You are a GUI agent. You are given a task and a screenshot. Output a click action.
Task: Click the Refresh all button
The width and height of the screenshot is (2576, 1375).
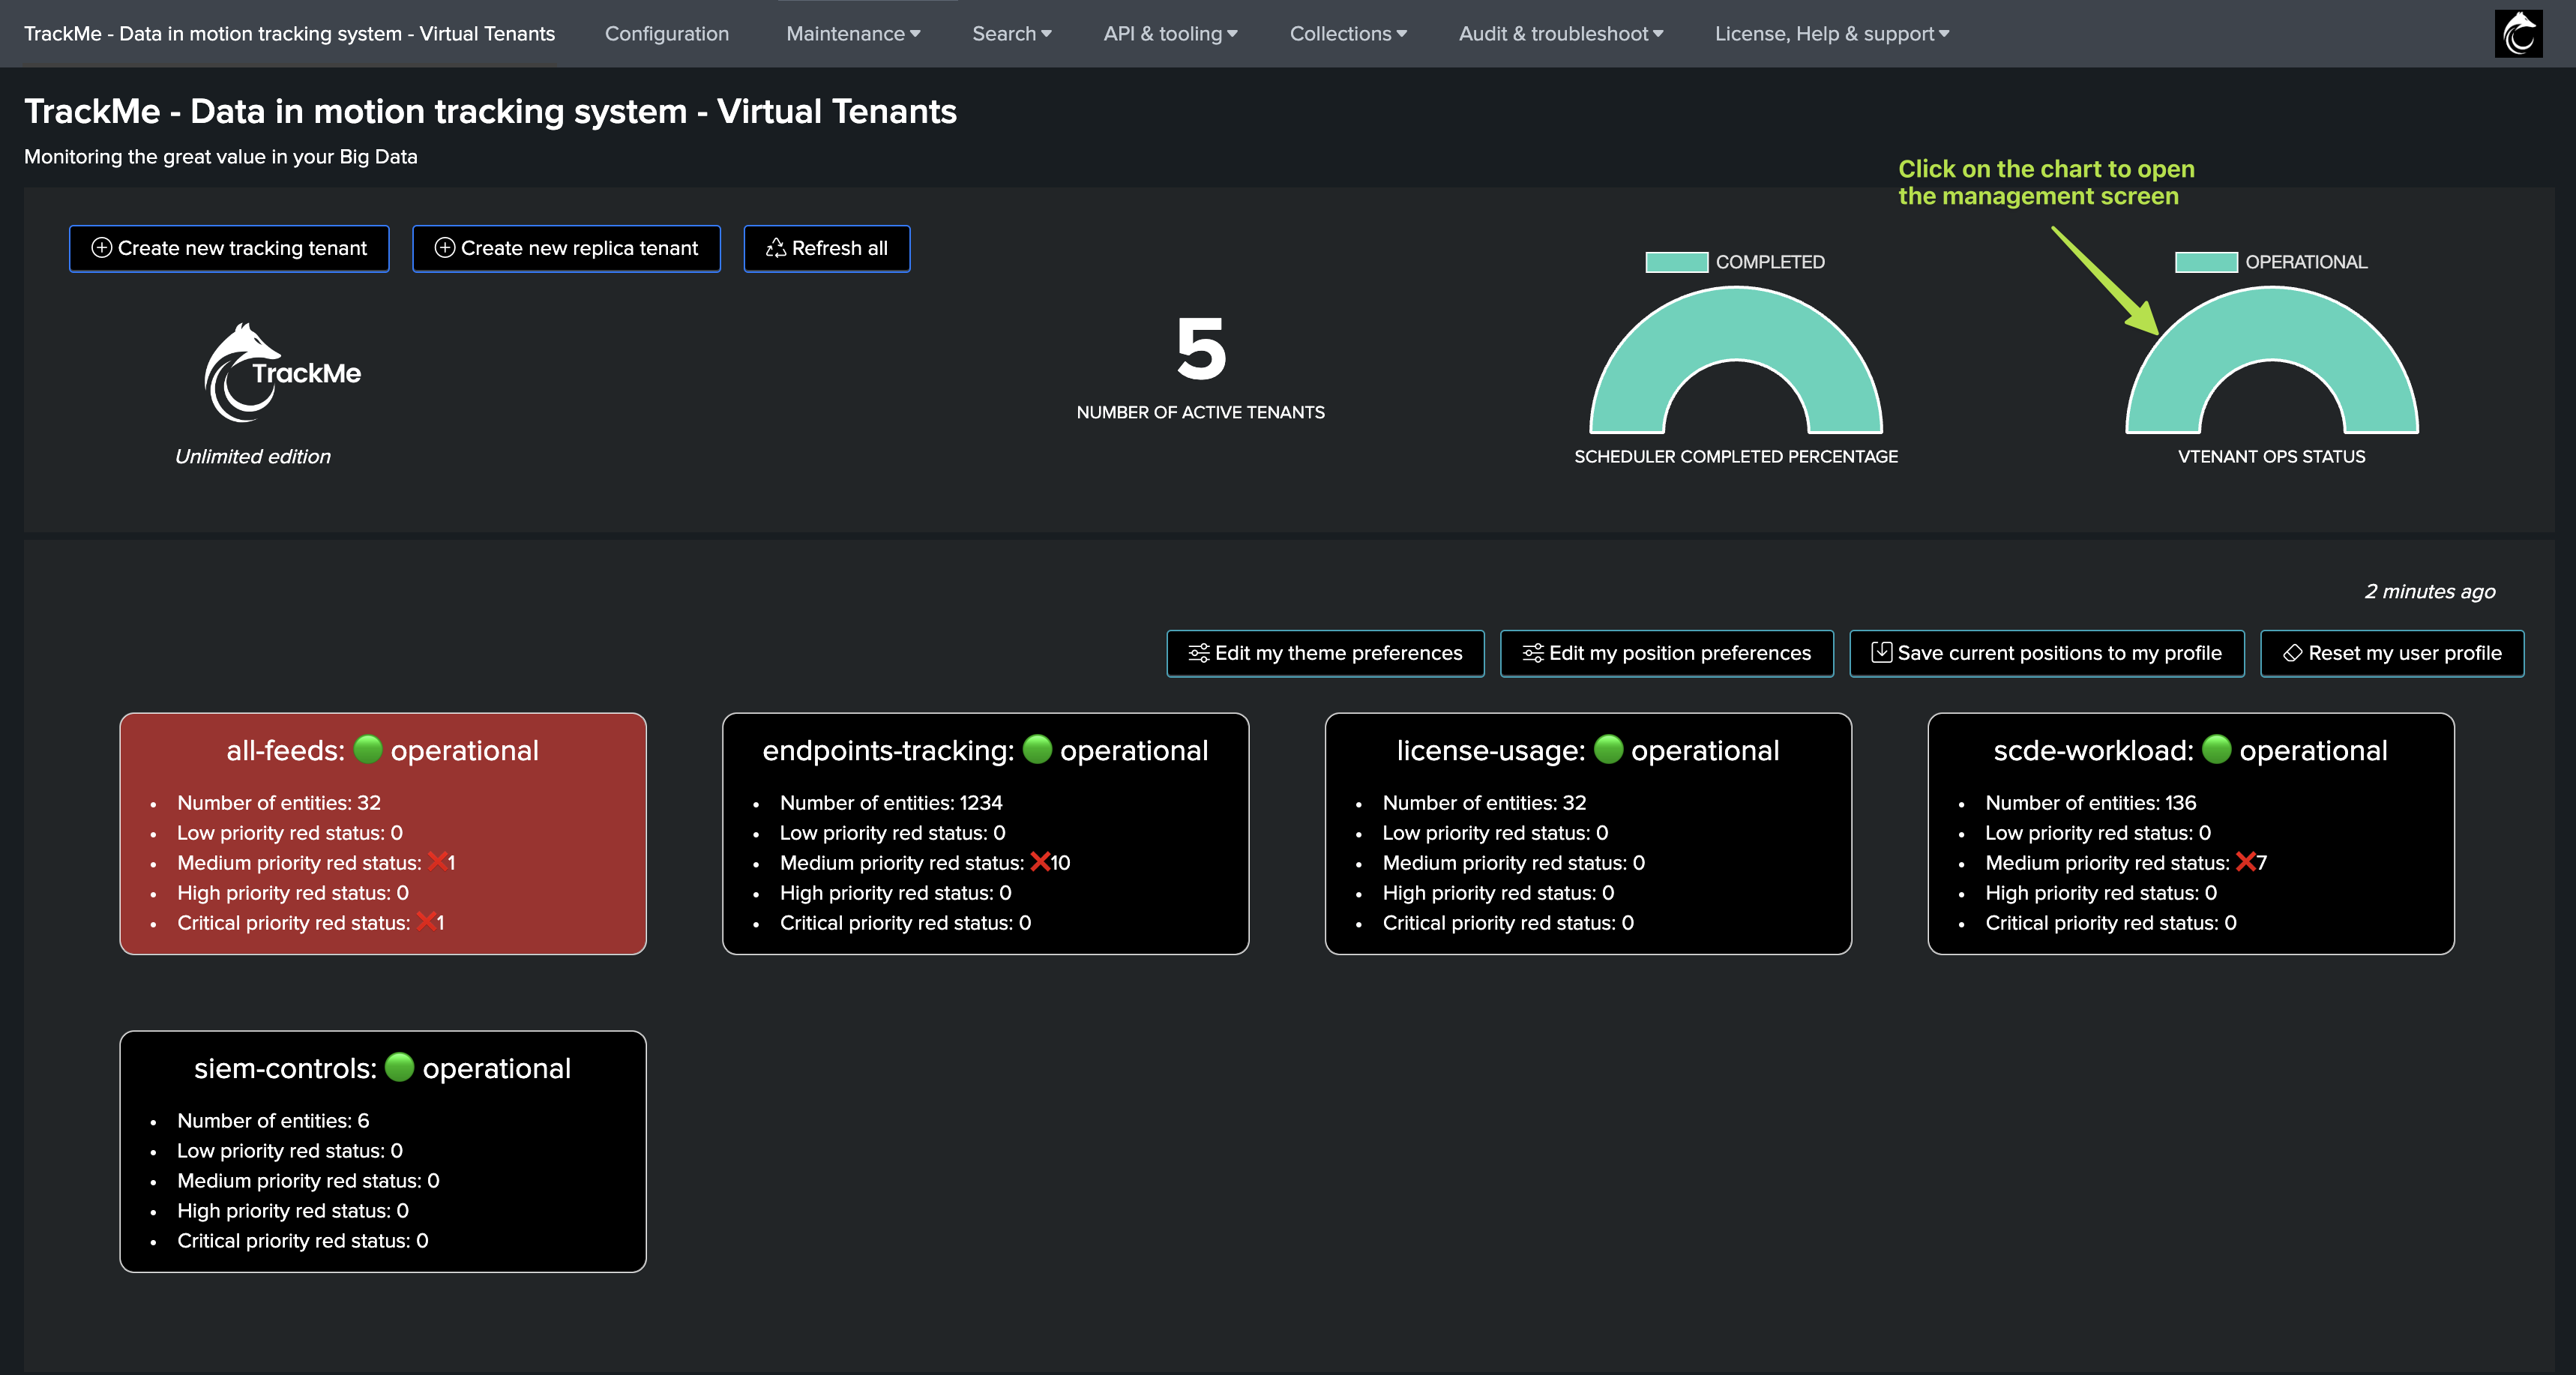tap(826, 248)
